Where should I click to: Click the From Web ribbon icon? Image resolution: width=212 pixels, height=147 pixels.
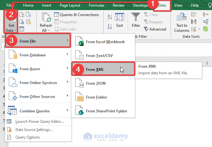click(x=22, y=22)
